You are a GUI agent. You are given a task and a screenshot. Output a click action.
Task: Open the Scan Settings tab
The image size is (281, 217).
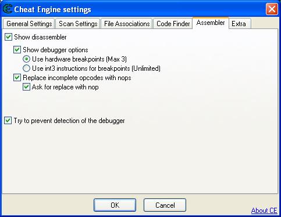point(78,24)
